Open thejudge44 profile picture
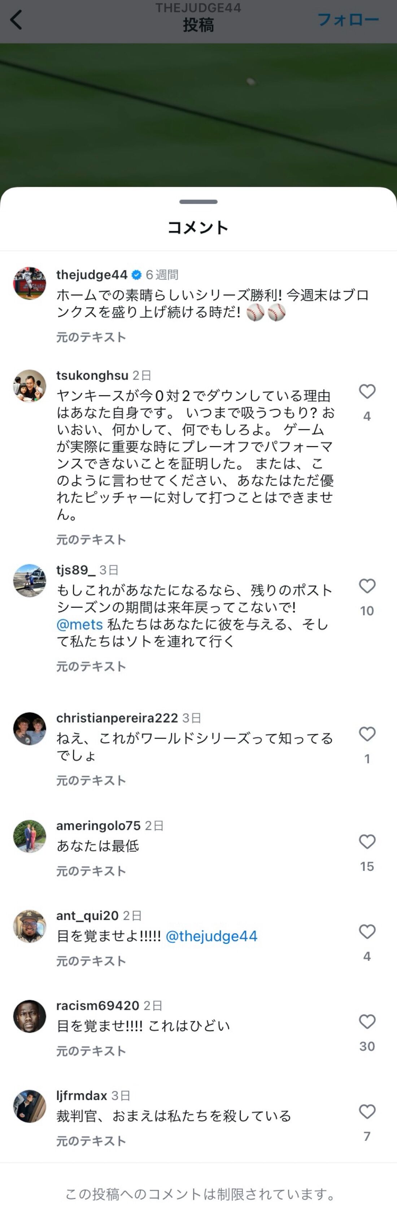397x1226 pixels. (30, 283)
